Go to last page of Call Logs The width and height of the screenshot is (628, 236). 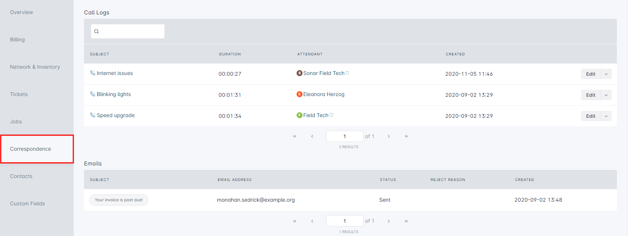click(406, 136)
